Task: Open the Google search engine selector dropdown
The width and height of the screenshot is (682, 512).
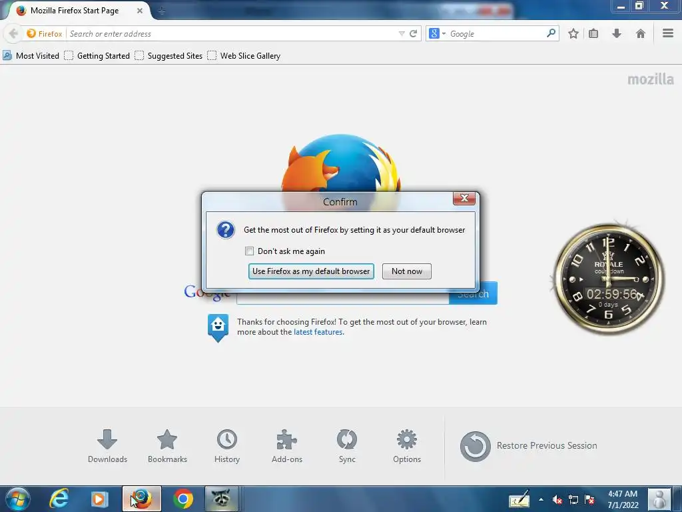Action: click(x=438, y=33)
